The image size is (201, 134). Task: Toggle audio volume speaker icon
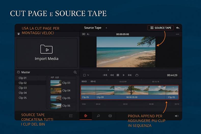tap(177, 116)
